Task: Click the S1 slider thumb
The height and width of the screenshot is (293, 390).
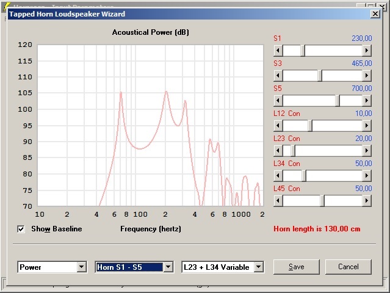Action: point(303,51)
